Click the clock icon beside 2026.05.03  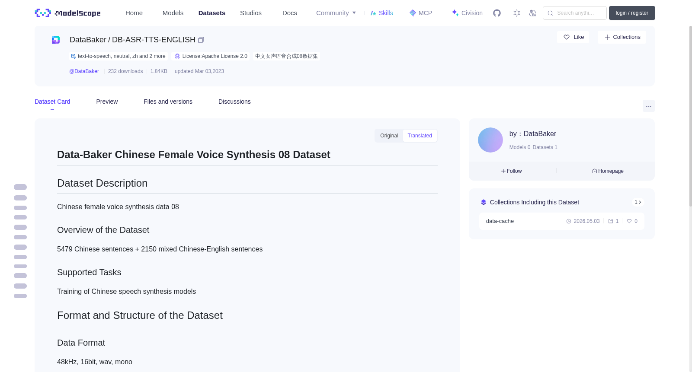(569, 221)
